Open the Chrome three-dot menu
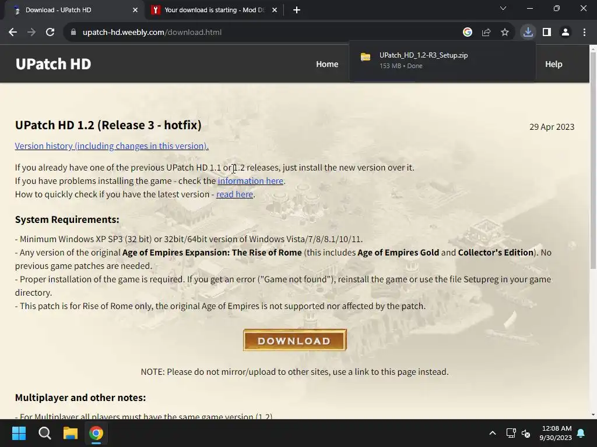 pos(584,33)
